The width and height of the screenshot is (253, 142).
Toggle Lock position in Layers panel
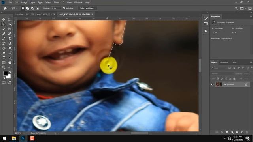(x=226, y=78)
